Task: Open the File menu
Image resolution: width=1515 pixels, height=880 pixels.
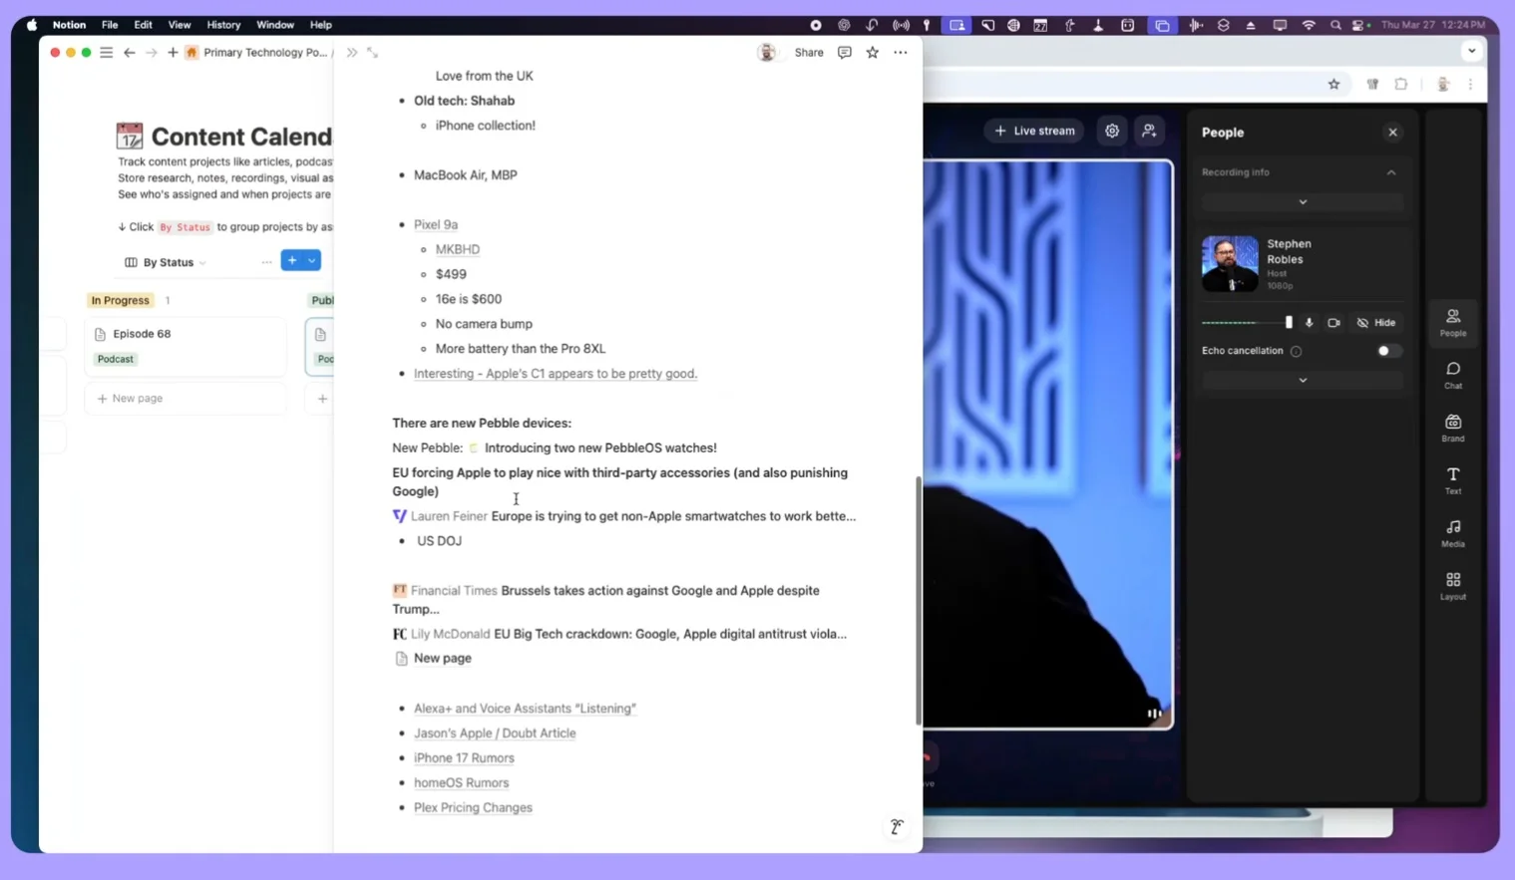Action: [110, 25]
